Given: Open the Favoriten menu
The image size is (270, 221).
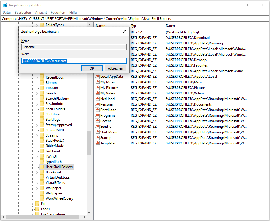Looking at the screenshot, I should click(58, 13).
